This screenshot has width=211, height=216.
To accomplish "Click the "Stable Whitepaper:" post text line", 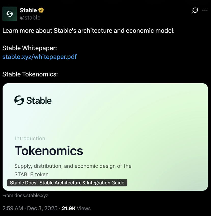I will 30,48.
